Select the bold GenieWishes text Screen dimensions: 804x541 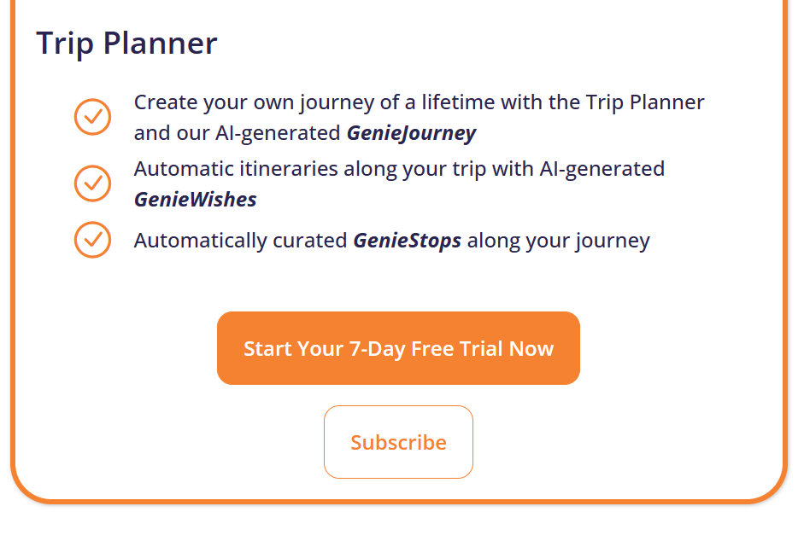tap(195, 200)
